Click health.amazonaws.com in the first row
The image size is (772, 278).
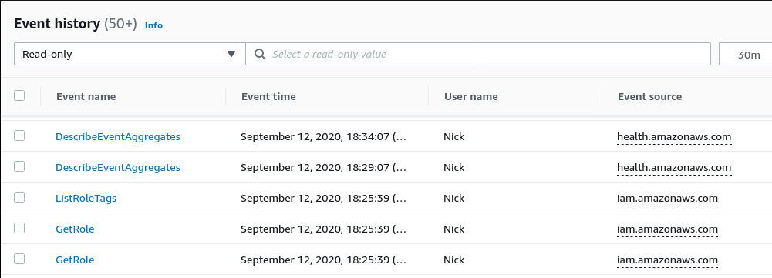[x=674, y=137]
